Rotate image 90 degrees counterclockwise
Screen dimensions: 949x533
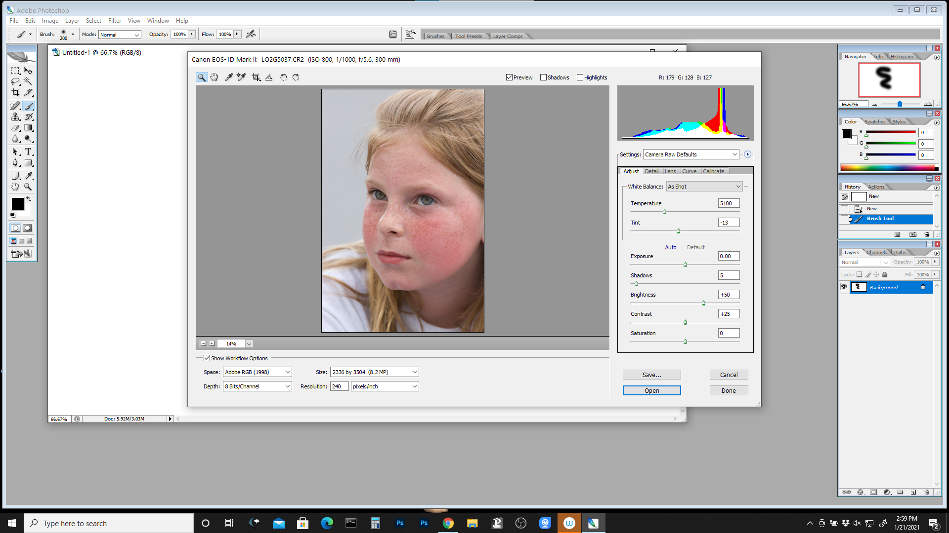(283, 77)
